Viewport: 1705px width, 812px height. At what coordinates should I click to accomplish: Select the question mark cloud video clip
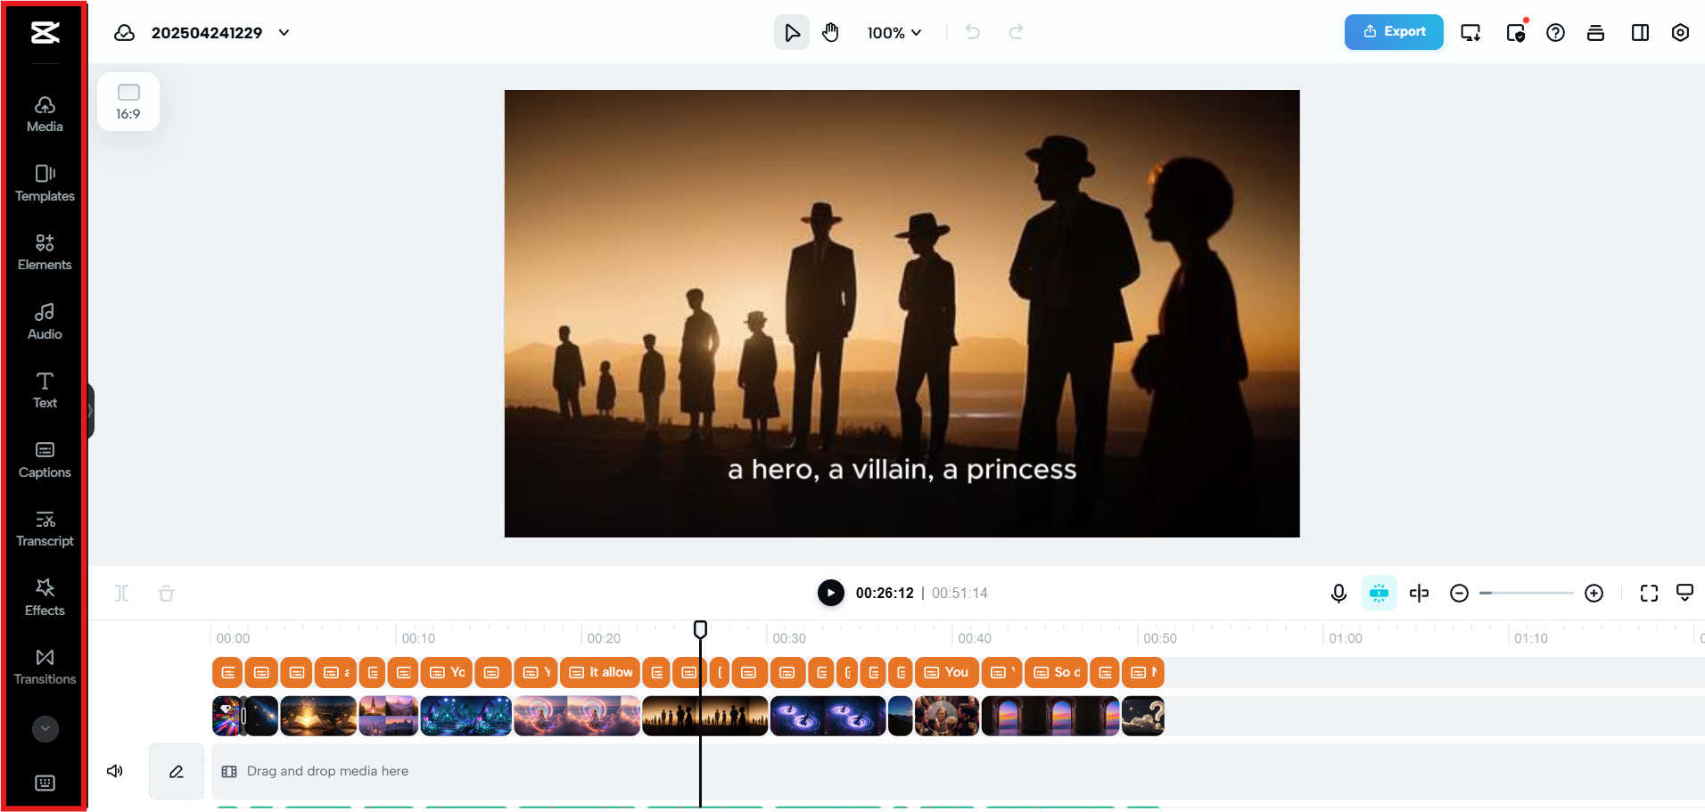1142,716
